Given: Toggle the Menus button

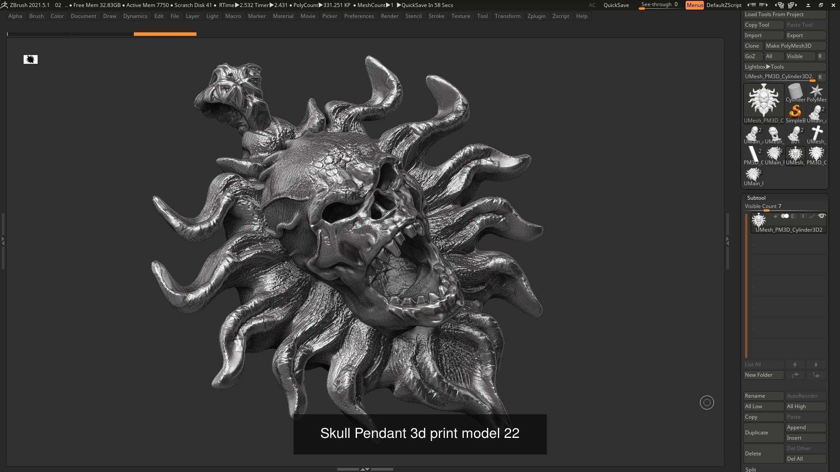Looking at the screenshot, I should [695, 5].
